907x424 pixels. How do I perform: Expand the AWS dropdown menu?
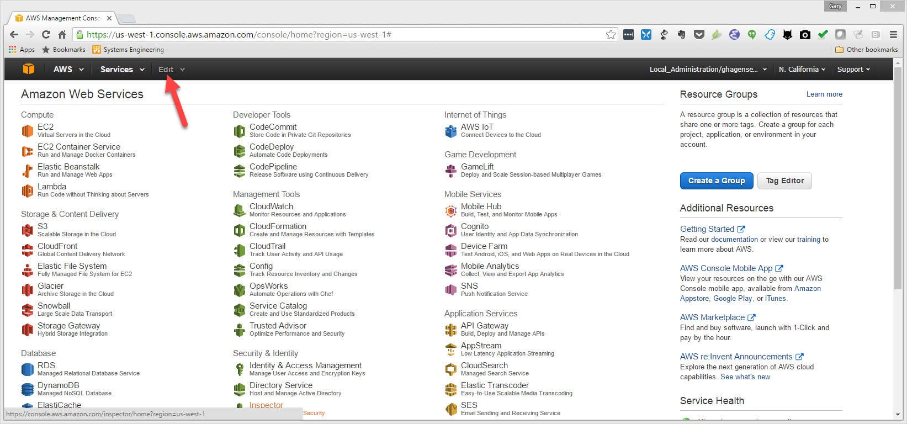pyautogui.click(x=68, y=69)
